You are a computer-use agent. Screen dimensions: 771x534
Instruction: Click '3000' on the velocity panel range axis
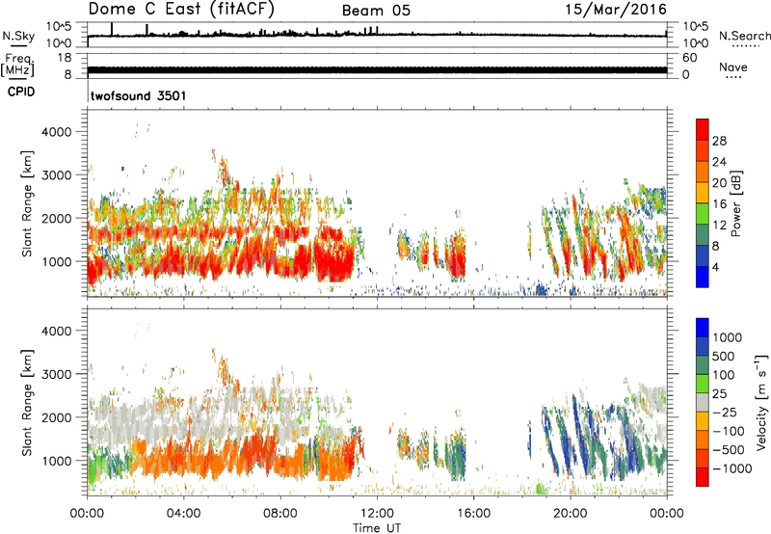click(57, 374)
